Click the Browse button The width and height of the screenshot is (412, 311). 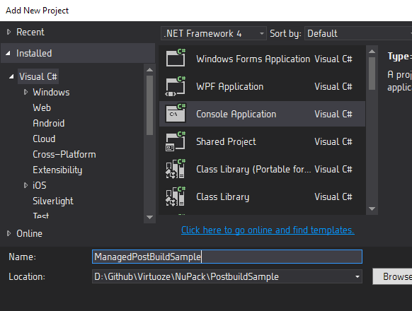[392, 276]
